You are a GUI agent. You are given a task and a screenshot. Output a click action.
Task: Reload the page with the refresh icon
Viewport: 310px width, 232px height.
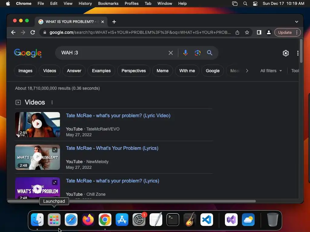[33, 32]
